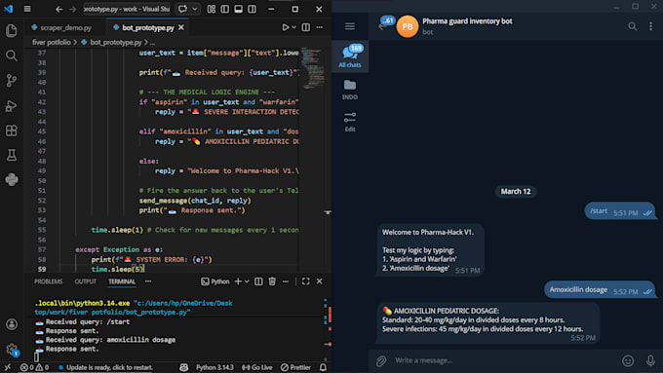Open the remote window indicator
This screenshot has height=373, width=663.
(8, 367)
